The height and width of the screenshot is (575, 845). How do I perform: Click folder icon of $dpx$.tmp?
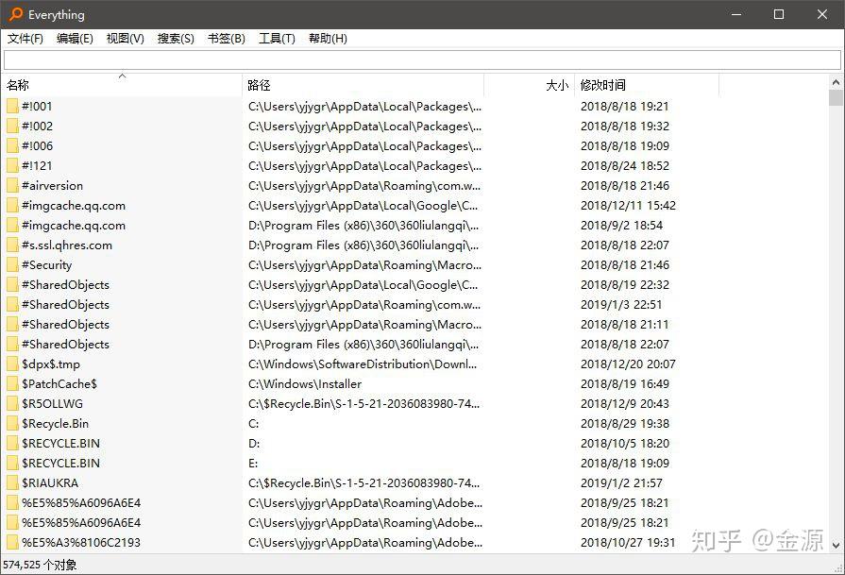pyautogui.click(x=12, y=364)
